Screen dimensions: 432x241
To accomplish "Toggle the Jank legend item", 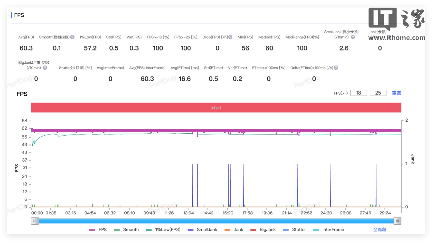I will [x=234, y=230].
